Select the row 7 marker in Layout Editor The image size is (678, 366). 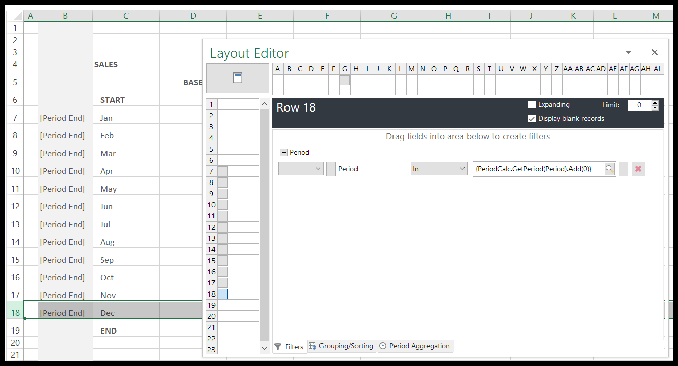coord(223,171)
